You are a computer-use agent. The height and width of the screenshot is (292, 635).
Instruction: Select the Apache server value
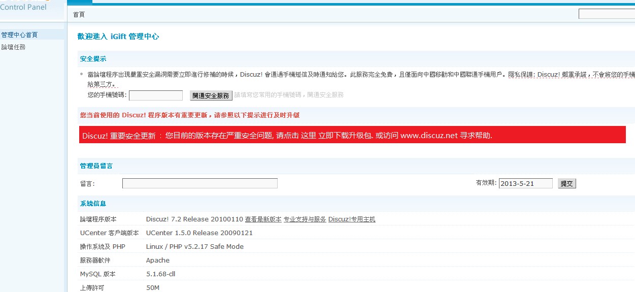tap(158, 261)
